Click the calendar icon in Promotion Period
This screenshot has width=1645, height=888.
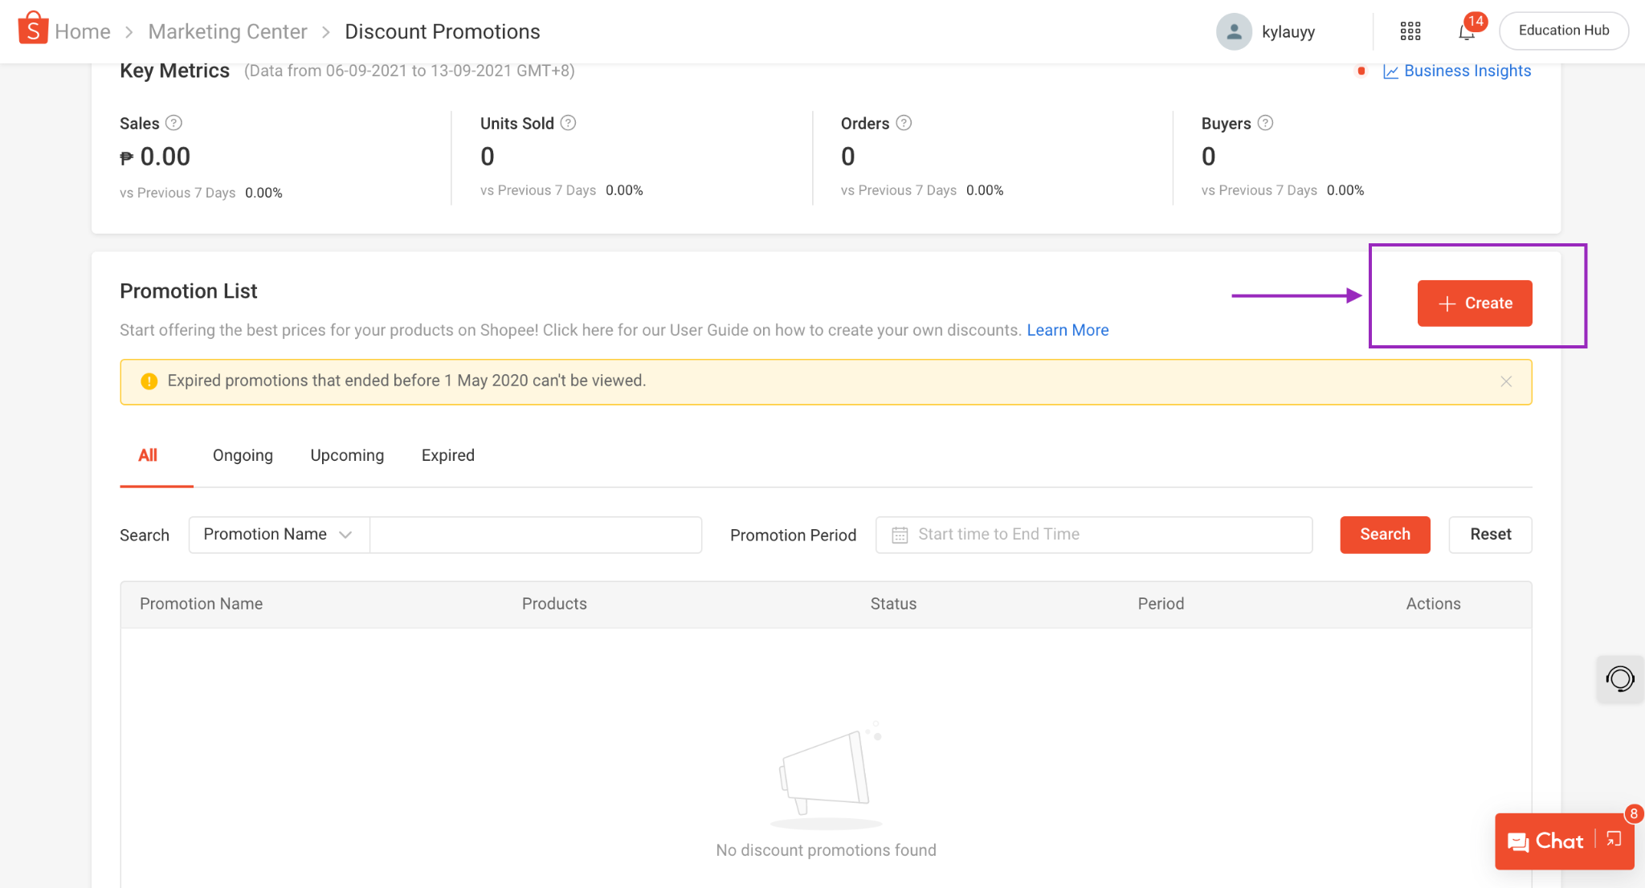tap(900, 535)
